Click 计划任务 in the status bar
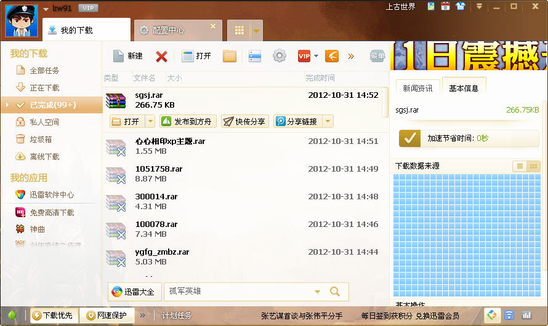This screenshot has height=326, width=548. coord(177,316)
